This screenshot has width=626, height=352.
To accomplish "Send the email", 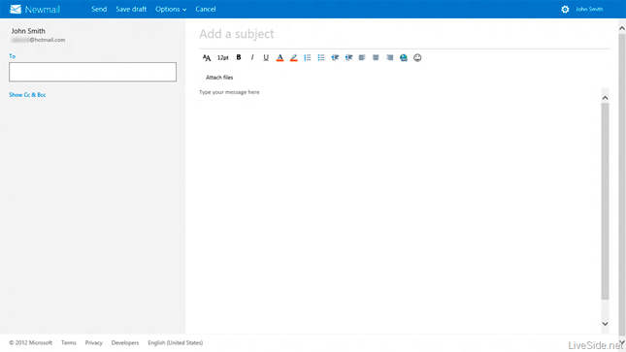I will click(99, 9).
